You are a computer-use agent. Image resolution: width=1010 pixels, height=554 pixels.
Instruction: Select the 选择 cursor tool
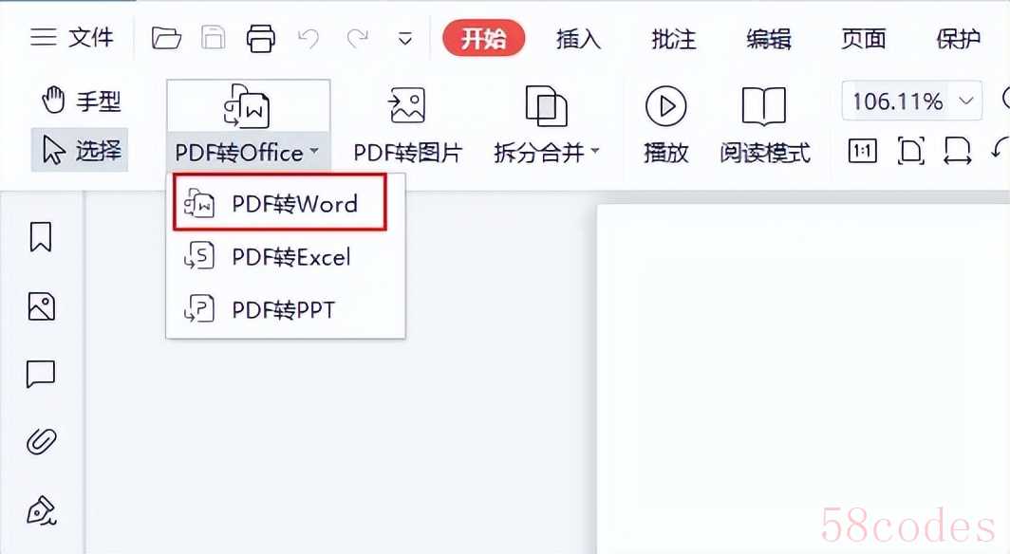point(80,150)
